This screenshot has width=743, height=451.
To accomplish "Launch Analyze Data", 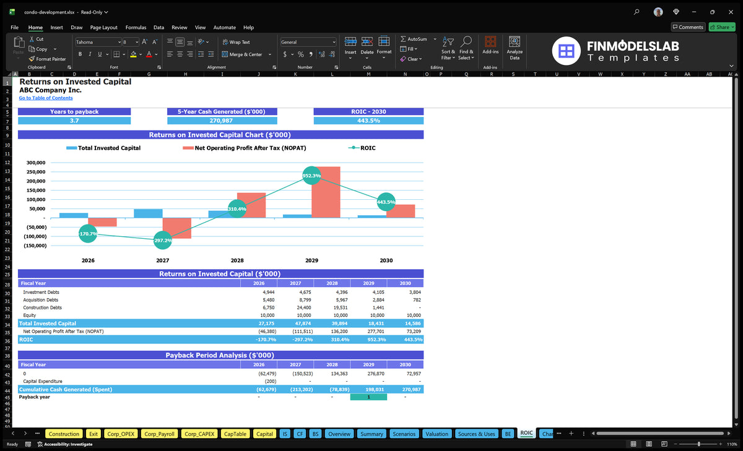I will (x=515, y=47).
